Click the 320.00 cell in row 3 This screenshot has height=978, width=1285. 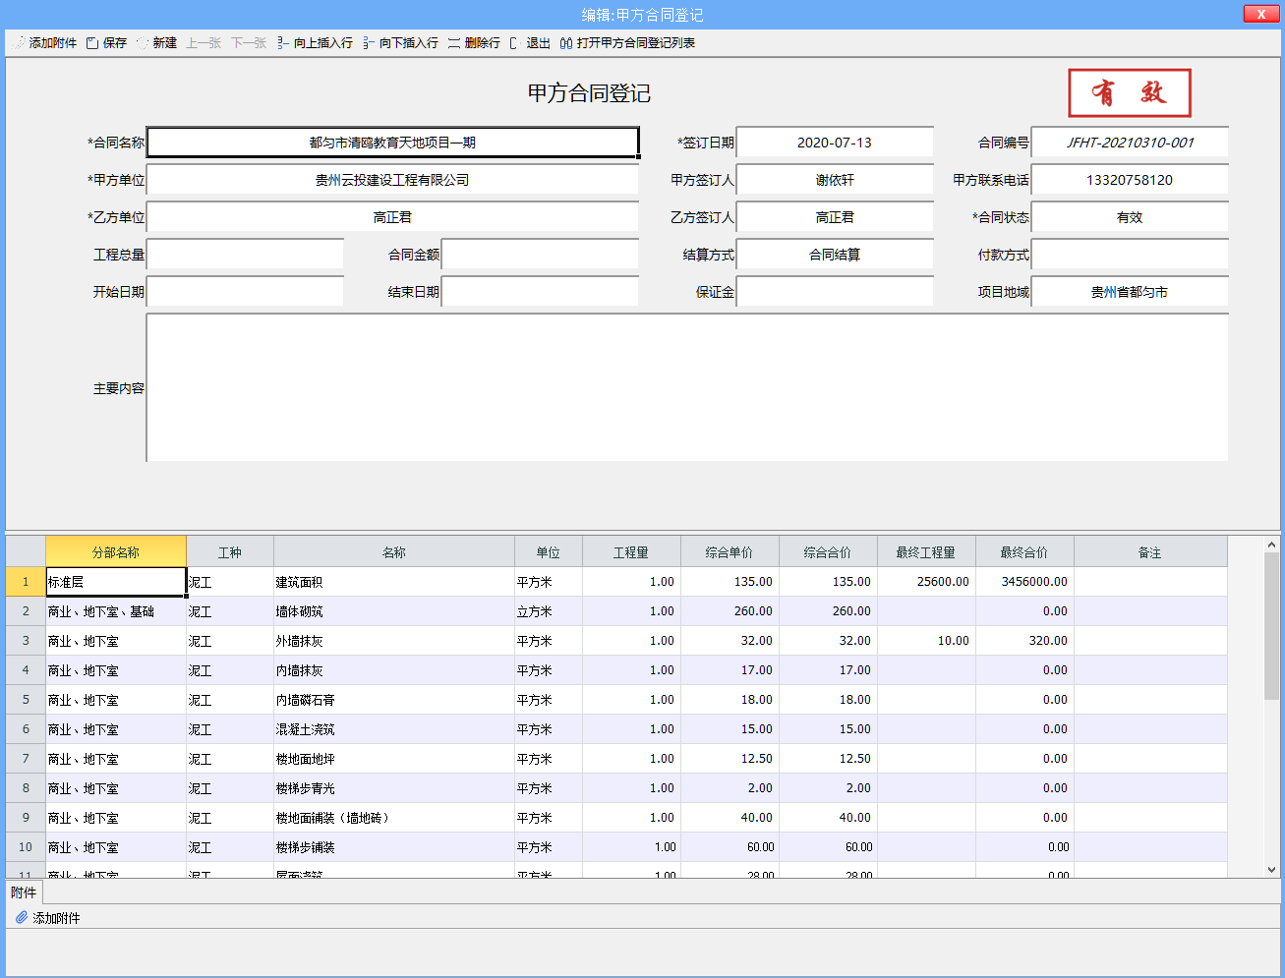click(1024, 641)
